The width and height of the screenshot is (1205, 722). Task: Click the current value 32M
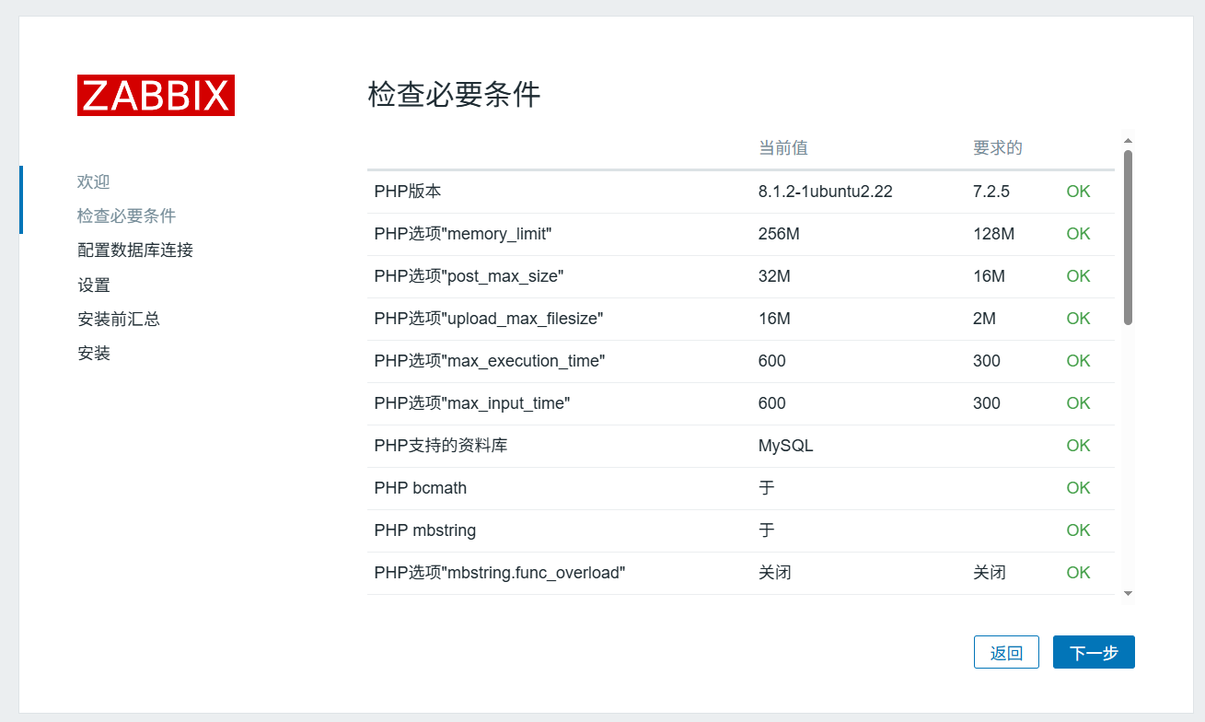coord(774,276)
